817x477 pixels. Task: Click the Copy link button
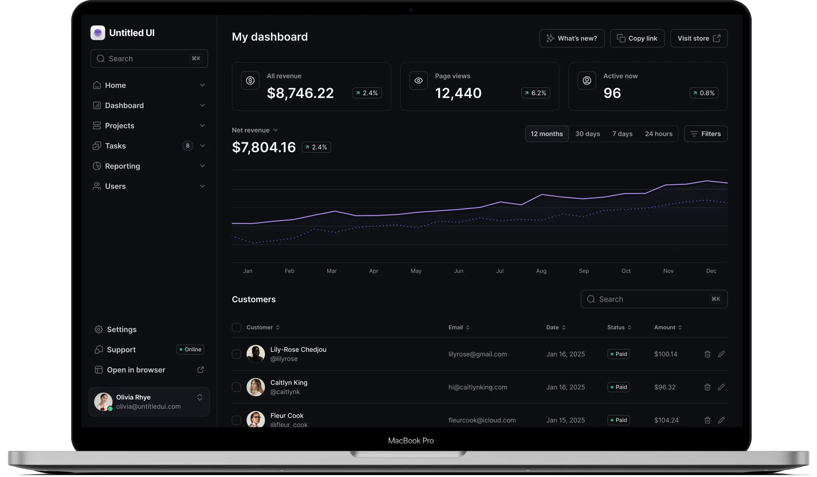(x=637, y=38)
